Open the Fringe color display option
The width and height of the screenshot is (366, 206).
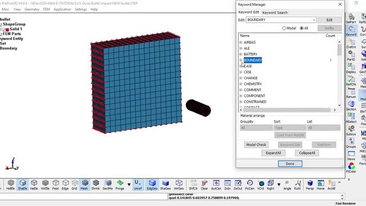[120, 184]
